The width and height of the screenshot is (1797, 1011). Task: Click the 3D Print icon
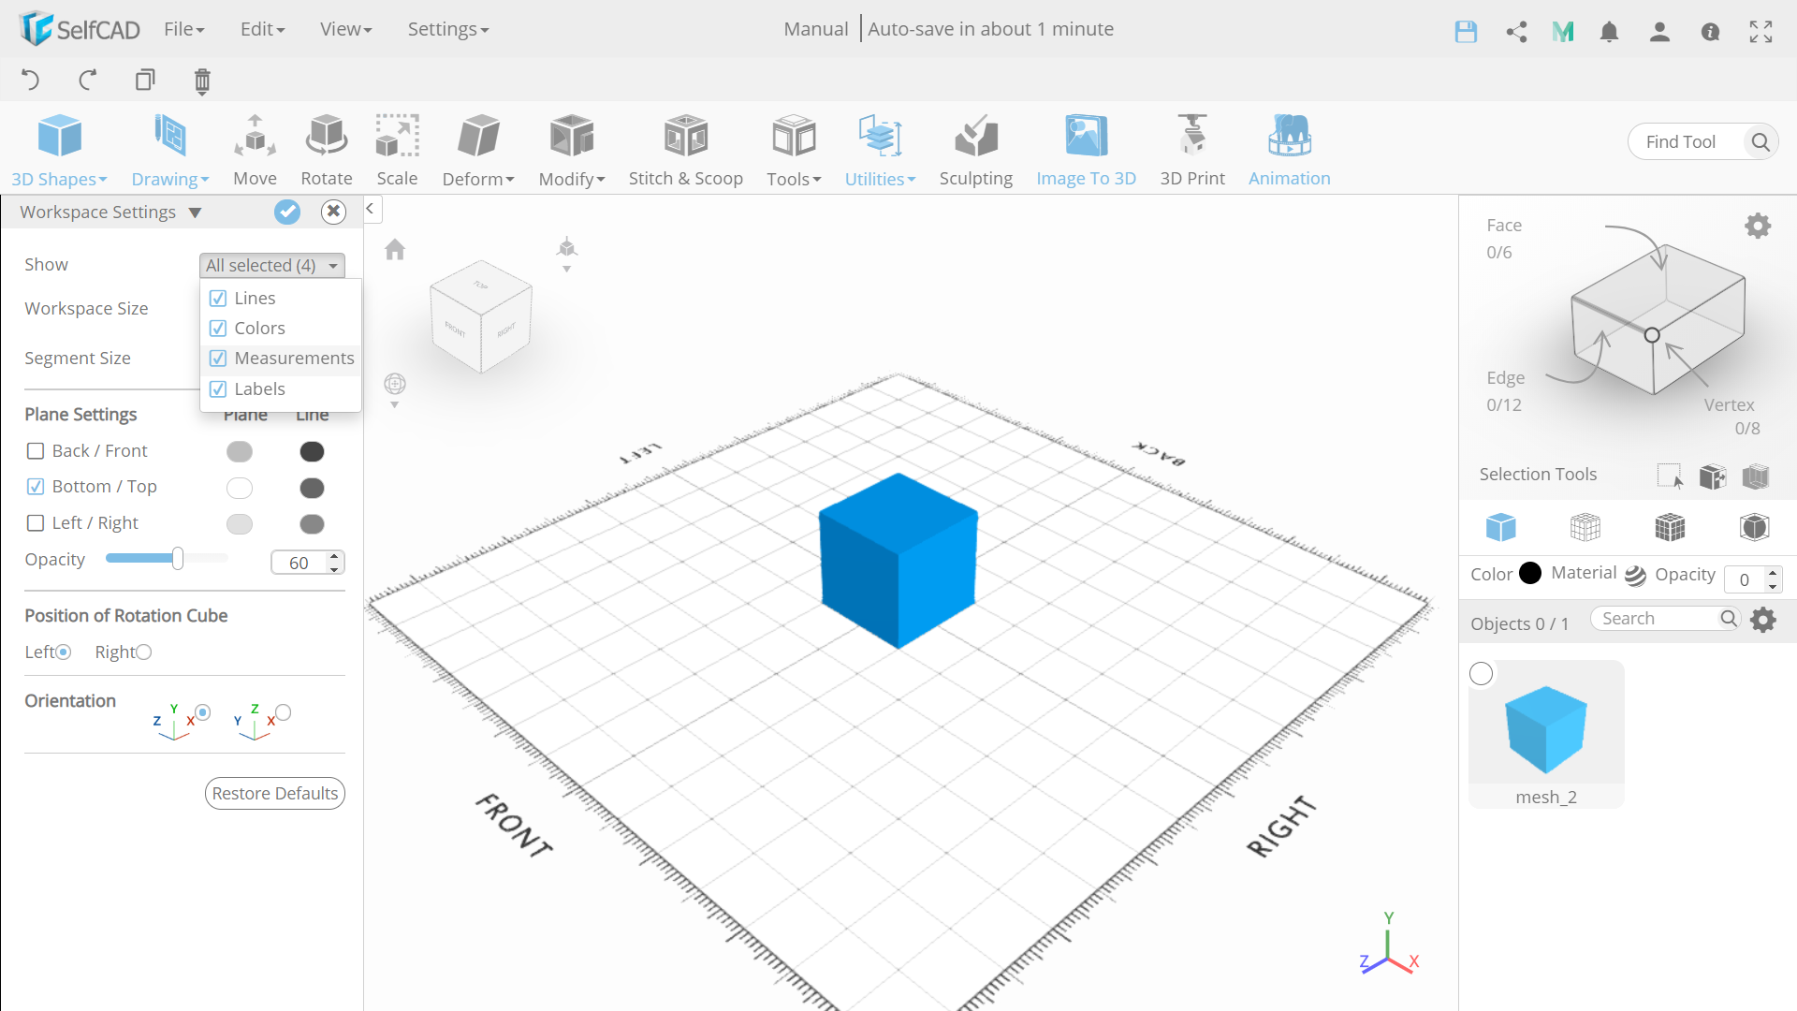point(1191,138)
